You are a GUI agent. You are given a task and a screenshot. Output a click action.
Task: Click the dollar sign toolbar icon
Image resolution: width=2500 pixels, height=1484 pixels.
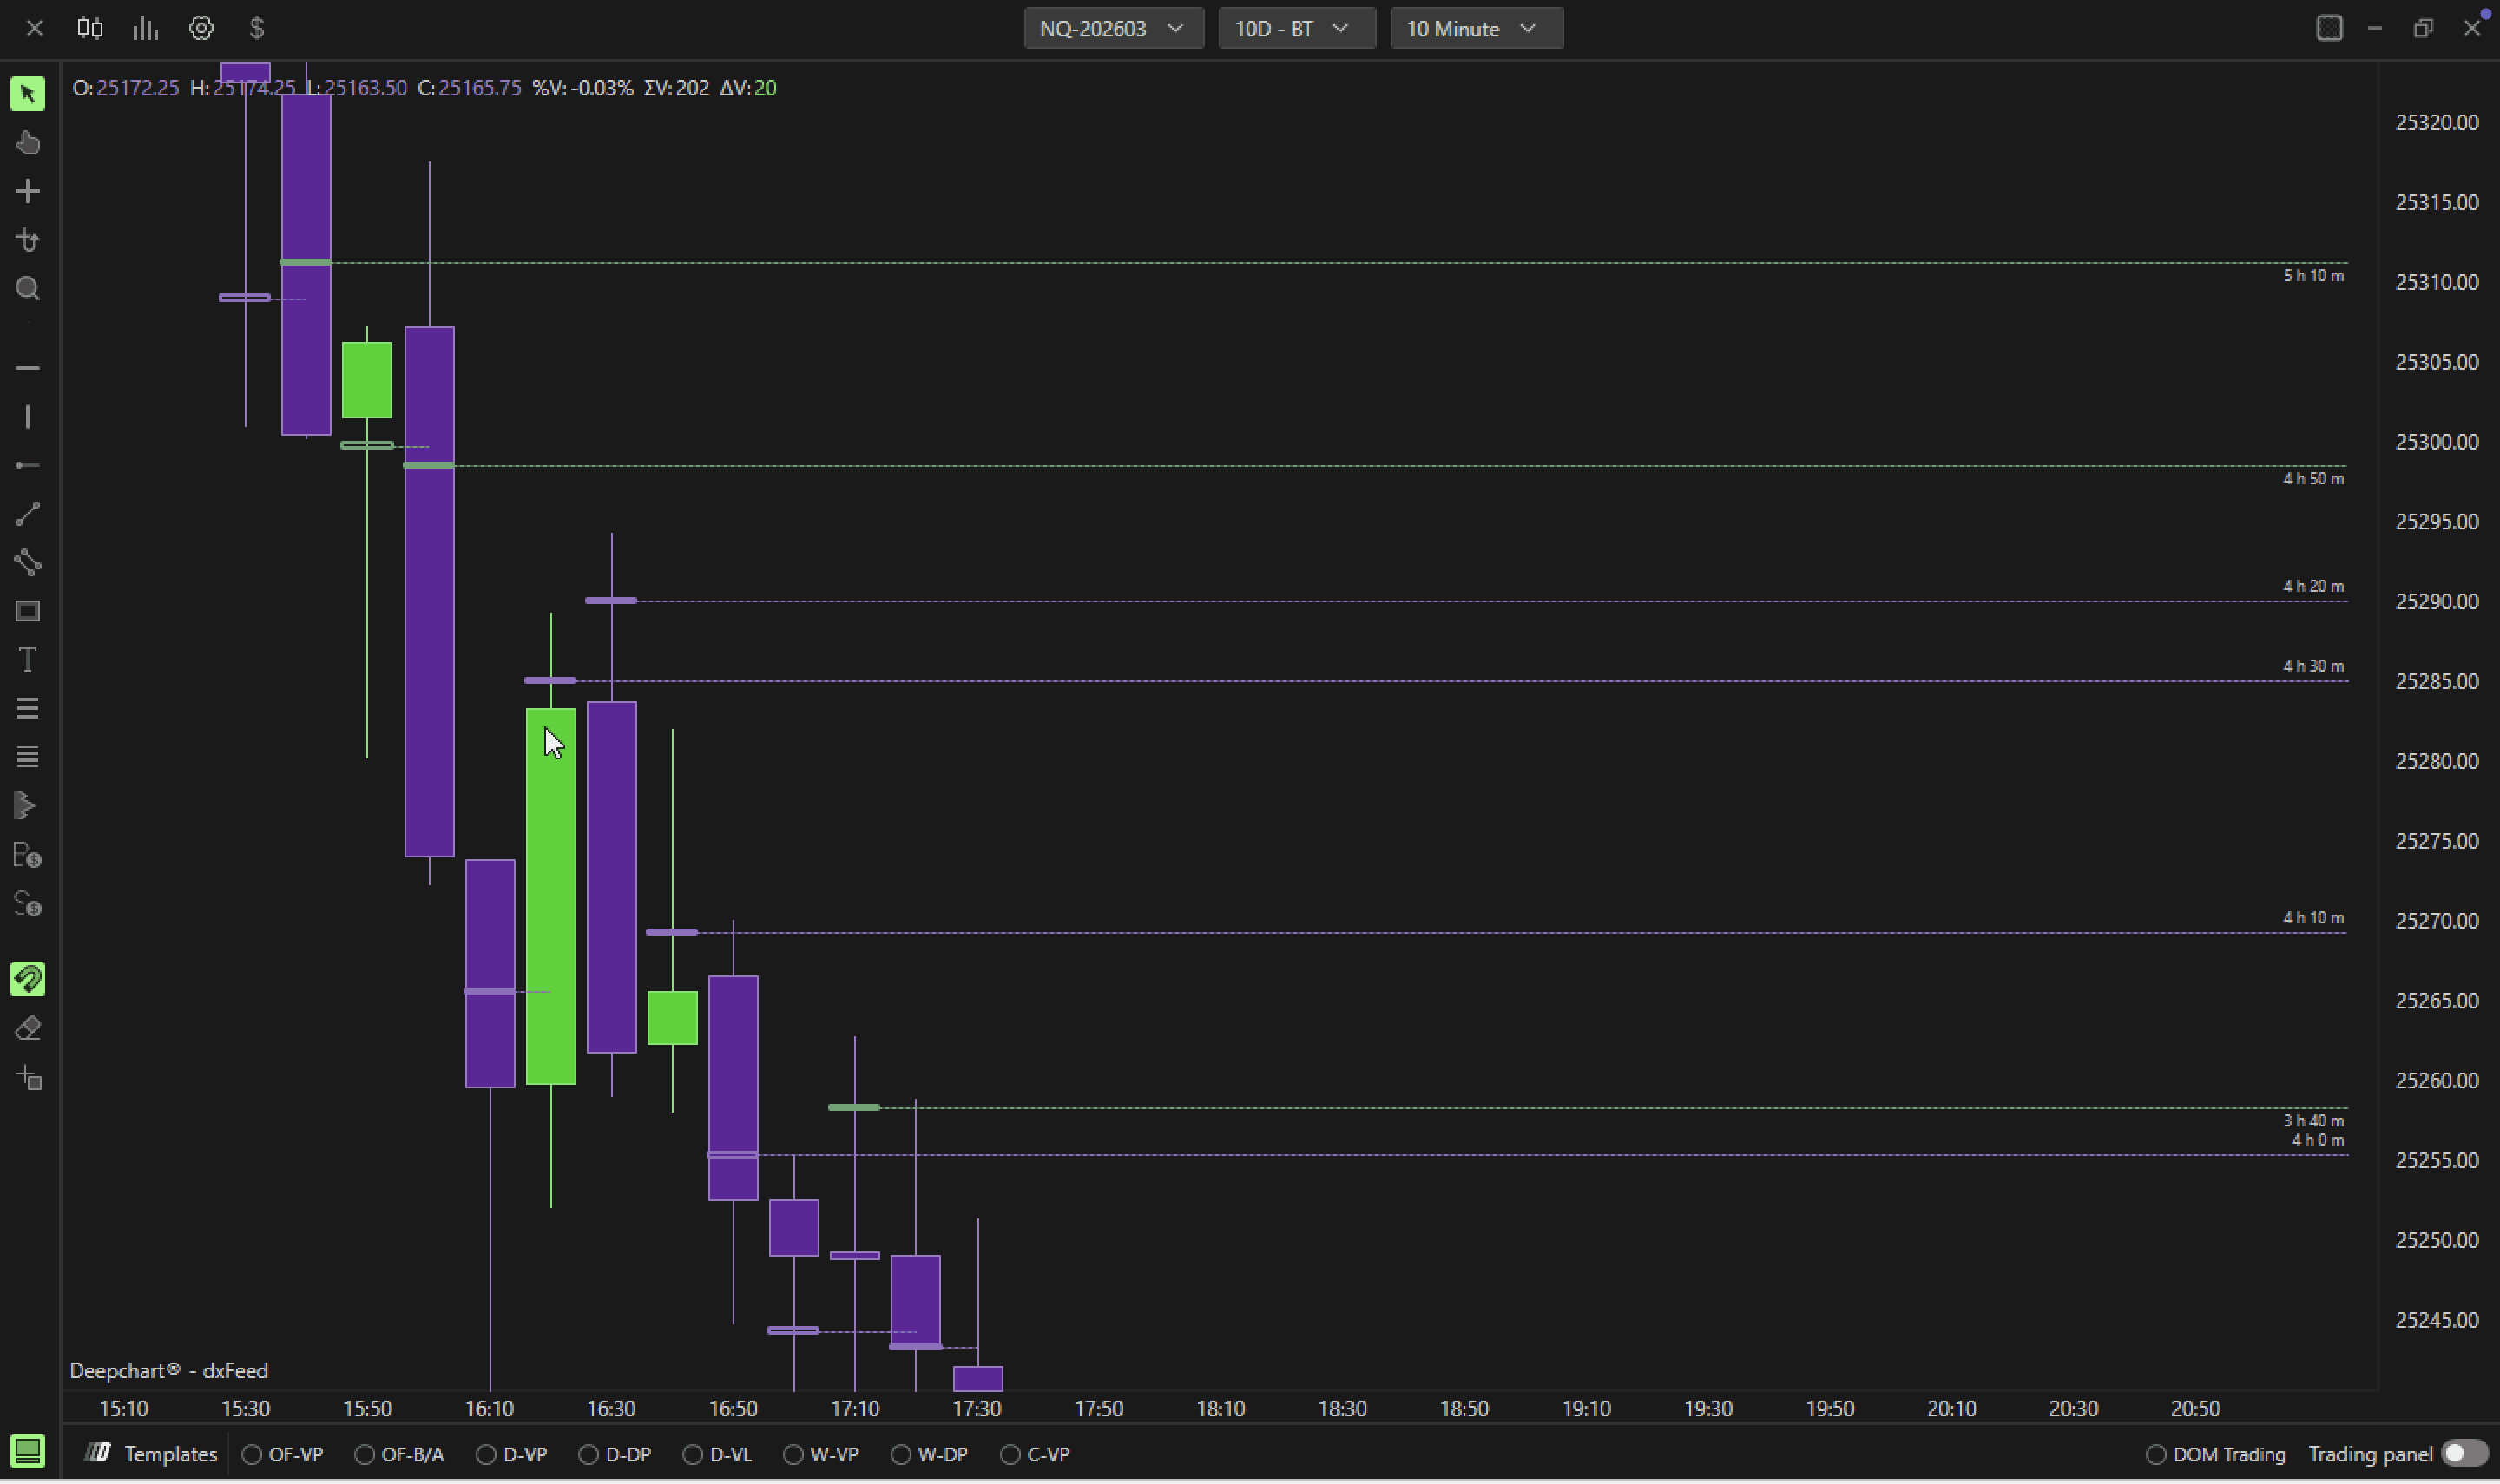(x=257, y=28)
